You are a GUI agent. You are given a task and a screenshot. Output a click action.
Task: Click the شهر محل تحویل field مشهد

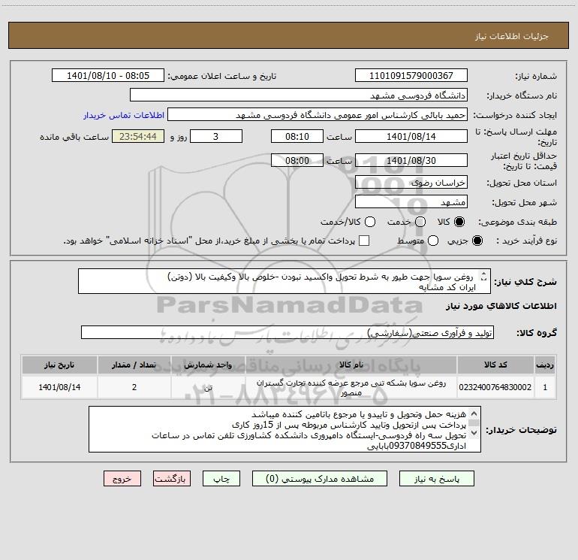pos(411,201)
